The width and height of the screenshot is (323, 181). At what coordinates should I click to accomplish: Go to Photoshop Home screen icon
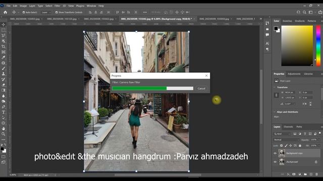click(x=5, y=12)
